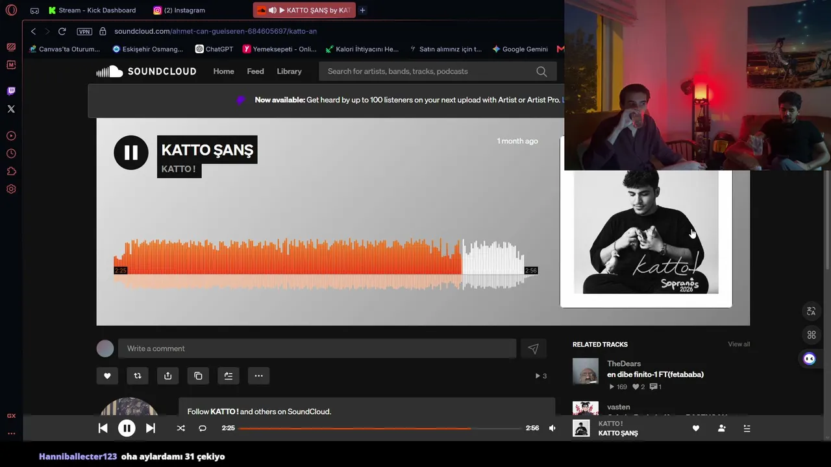Screen dimensions: 831x467
Task: Open Twitch in the Opera sidebar
Action: pos(11,91)
